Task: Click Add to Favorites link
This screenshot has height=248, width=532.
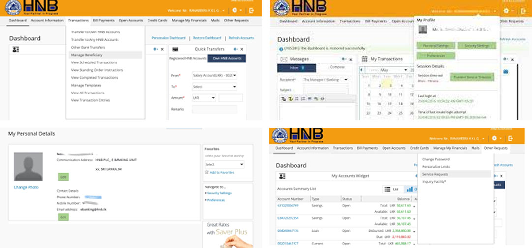Action: click(x=222, y=173)
